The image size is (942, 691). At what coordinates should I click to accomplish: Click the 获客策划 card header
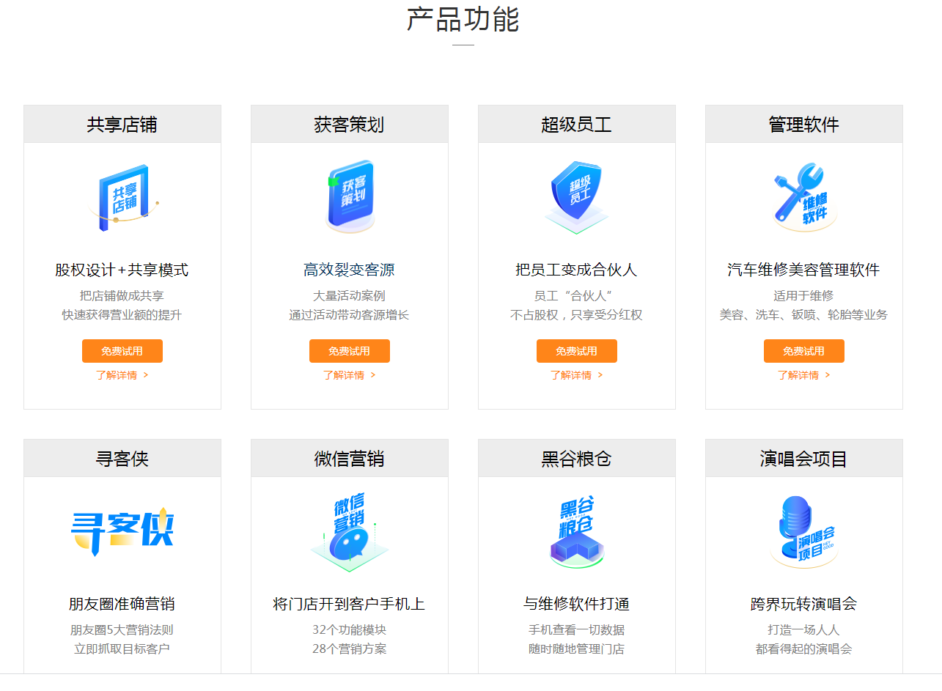(x=350, y=125)
